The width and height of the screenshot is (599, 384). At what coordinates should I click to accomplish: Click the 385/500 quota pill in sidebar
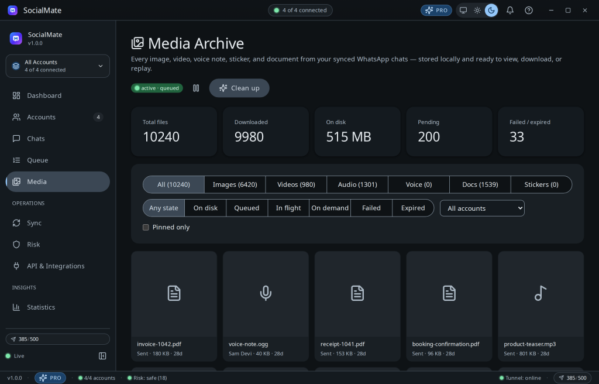58,340
